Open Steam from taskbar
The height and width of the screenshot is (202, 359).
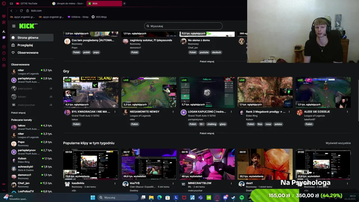coord(233,198)
